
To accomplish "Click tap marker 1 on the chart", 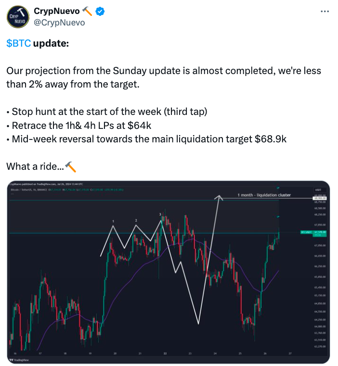I will [x=113, y=221].
